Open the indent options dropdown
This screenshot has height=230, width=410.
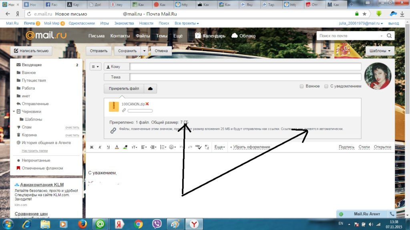click(x=153, y=147)
